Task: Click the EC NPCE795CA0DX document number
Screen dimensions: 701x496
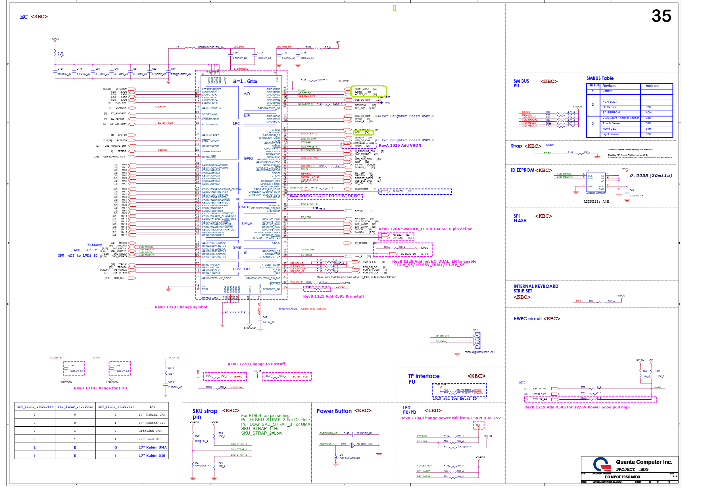Action: (622, 477)
